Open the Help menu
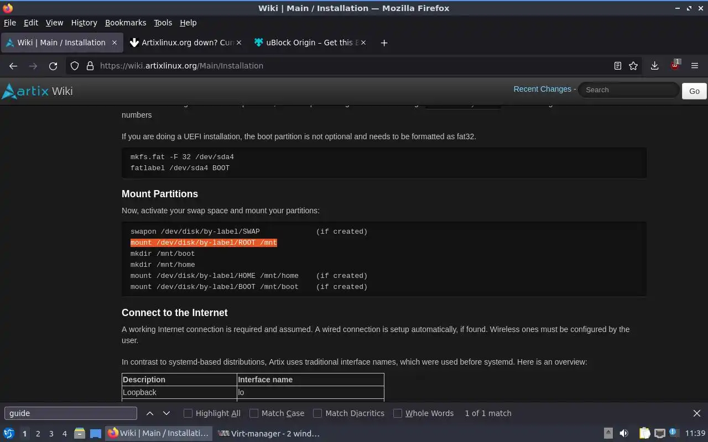Screen dimensions: 708x442 click(x=188, y=23)
